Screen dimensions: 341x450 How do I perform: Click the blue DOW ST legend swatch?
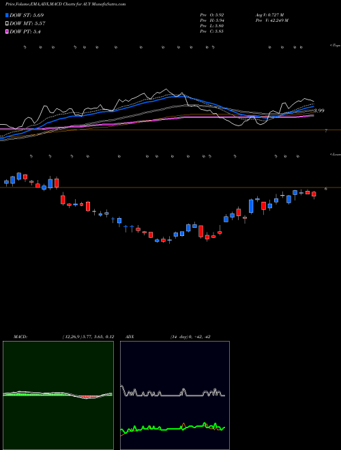tap(7, 16)
